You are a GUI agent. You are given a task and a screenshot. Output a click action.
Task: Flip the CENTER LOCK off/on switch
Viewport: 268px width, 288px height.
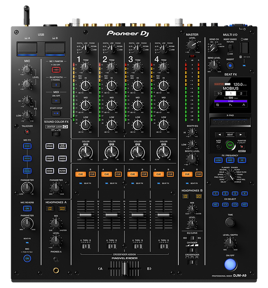[56, 134]
